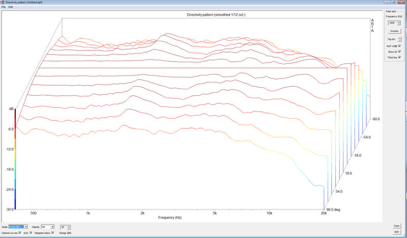Open the Palette dropdown
Image resolution: width=407 pixels, height=238 pixels.
[52, 226]
